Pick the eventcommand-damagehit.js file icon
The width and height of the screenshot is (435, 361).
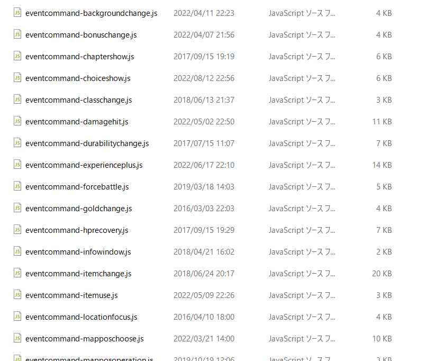point(17,121)
